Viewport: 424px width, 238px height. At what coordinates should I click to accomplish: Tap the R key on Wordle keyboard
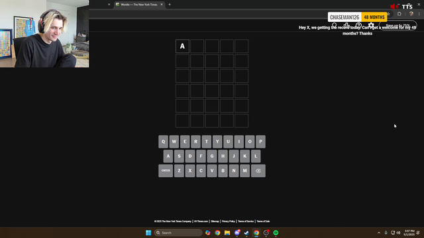[x=196, y=141]
